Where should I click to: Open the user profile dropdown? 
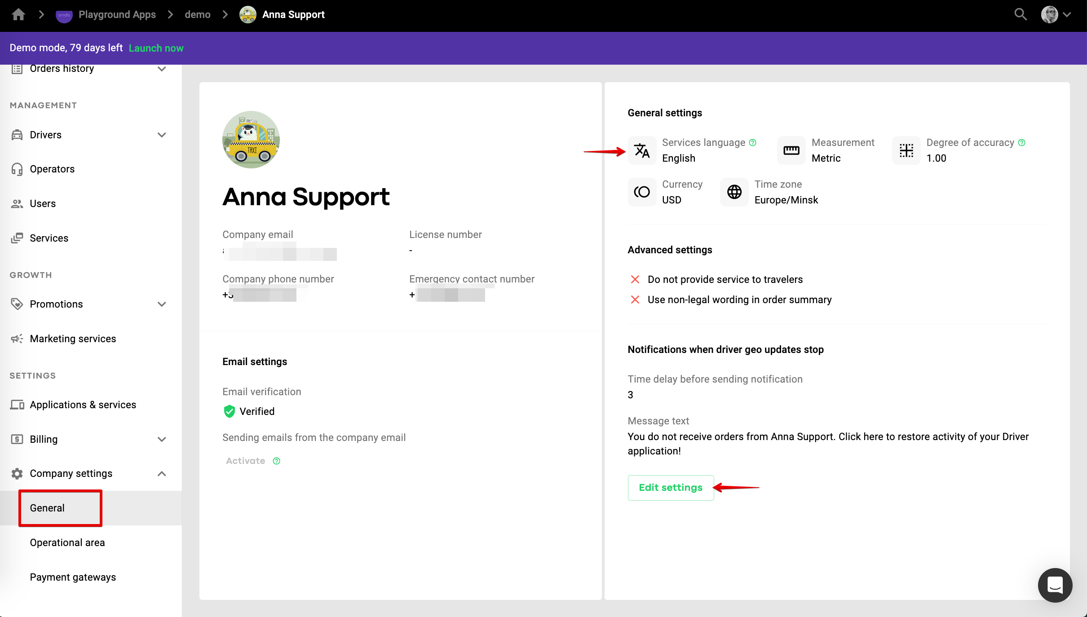tap(1056, 15)
